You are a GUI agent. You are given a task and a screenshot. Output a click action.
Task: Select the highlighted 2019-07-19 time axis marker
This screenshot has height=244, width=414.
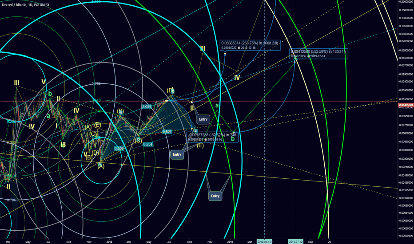pos(296,242)
